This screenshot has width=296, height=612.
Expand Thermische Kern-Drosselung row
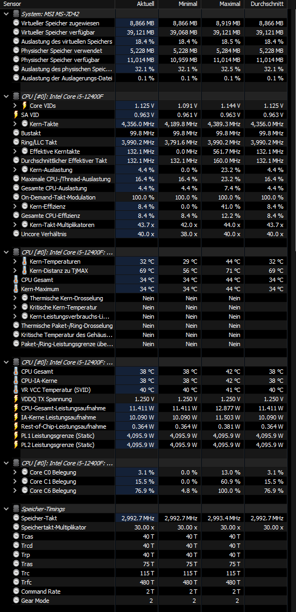click(15, 298)
